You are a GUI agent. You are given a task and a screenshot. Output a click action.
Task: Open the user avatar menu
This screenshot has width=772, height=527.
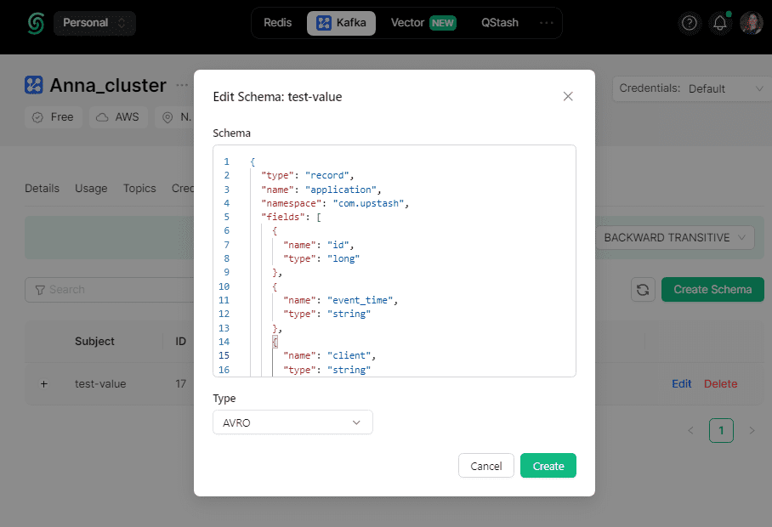(752, 23)
